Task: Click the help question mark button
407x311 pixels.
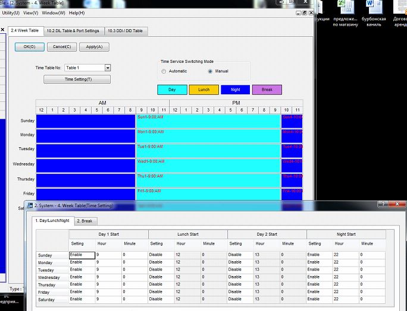Action: (383, 204)
